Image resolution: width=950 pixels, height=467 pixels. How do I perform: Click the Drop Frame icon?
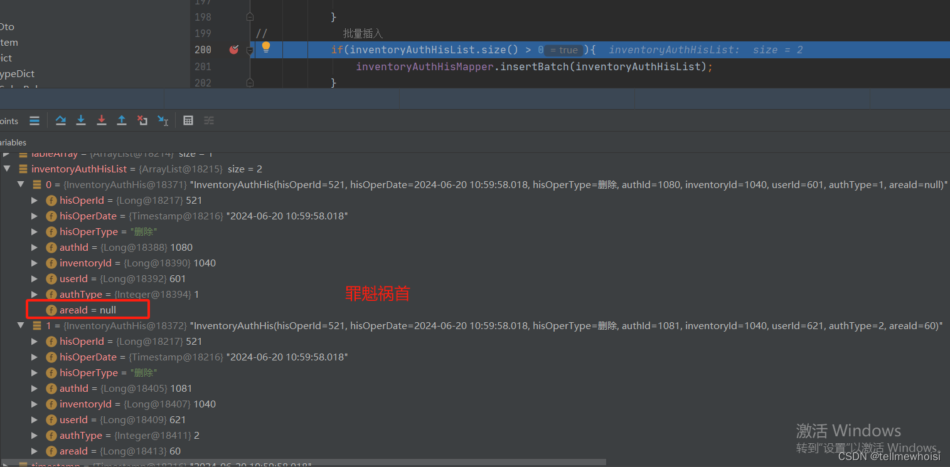[x=142, y=120]
